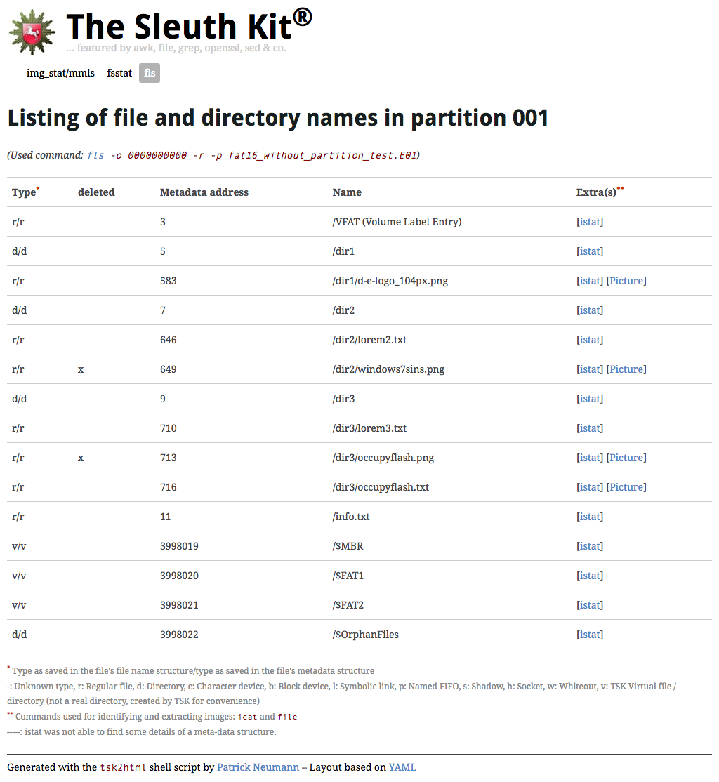Viewport: 719px width, 782px height.
Task: Click the Metadata address column header
Action: (204, 192)
